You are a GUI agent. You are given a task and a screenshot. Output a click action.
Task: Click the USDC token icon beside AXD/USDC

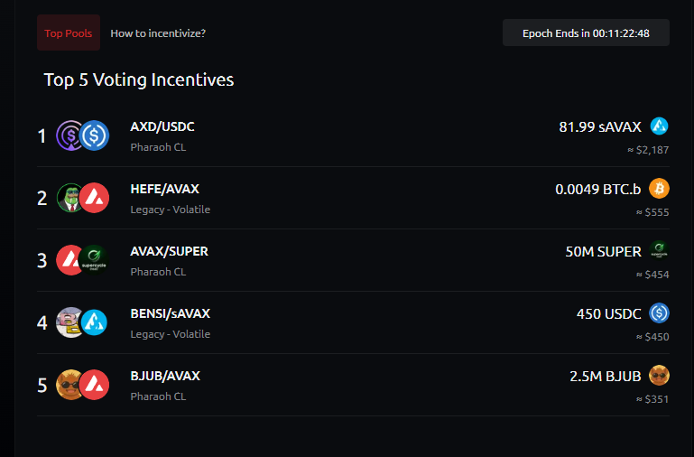(94, 135)
